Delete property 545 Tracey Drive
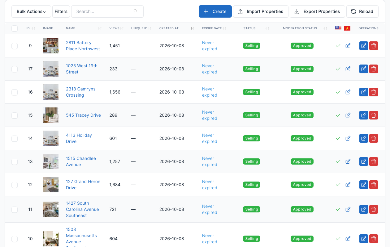This screenshot has width=390, height=247. pyautogui.click(x=374, y=115)
